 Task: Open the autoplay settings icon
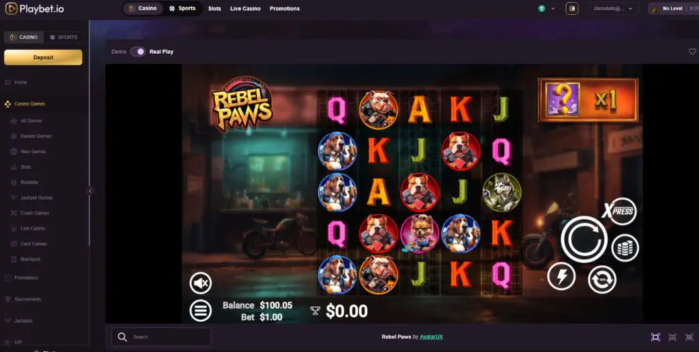click(602, 279)
